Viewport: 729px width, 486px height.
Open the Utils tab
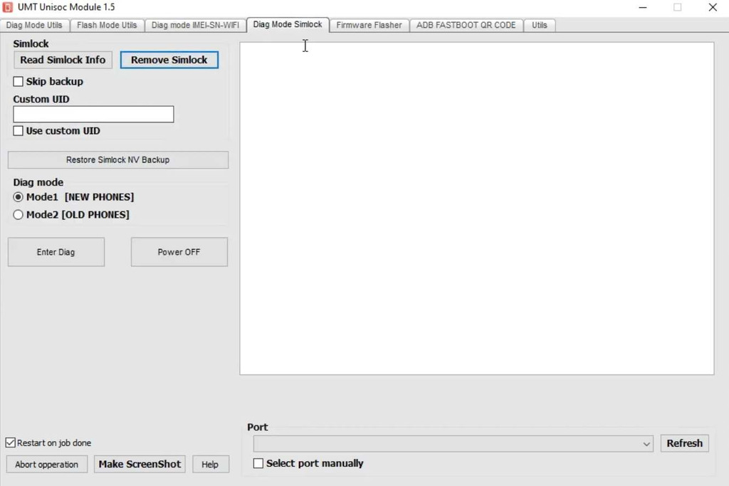[540, 25]
